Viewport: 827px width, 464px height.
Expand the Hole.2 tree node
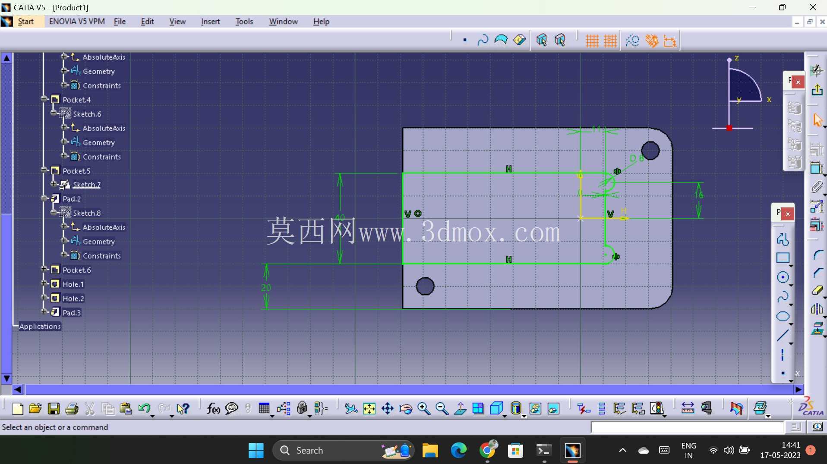tap(44, 298)
